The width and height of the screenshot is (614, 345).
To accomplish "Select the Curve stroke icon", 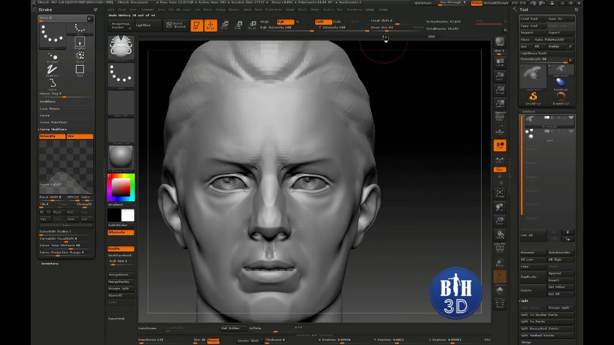I will (x=52, y=84).
